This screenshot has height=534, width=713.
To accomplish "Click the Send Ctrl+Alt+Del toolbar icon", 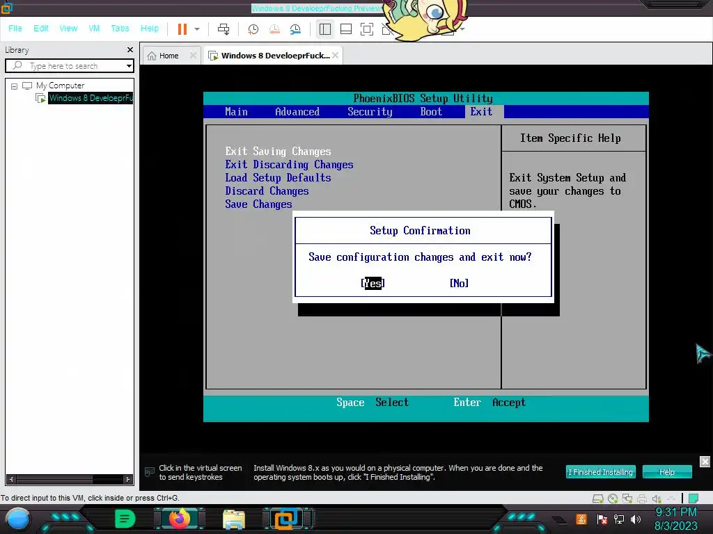I will pos(224,29).
